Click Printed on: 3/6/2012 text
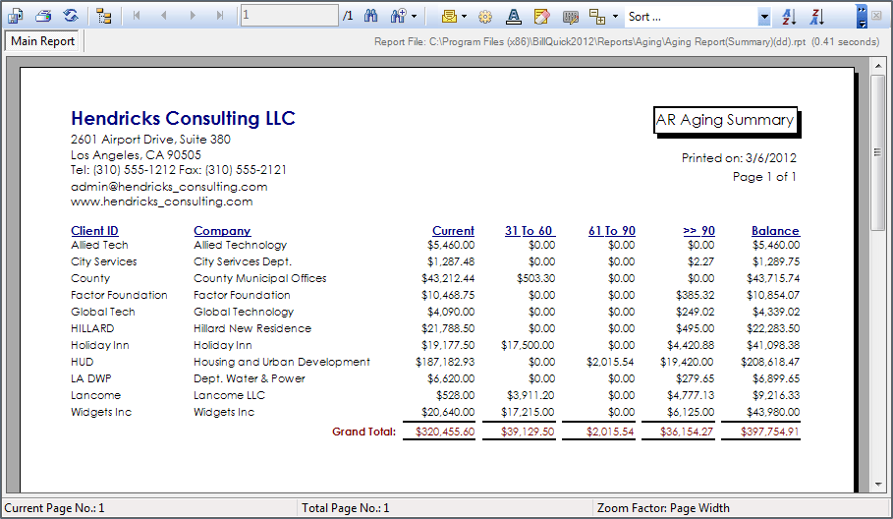The height and width of the screenshot is (519, 893). pos(739,158)
